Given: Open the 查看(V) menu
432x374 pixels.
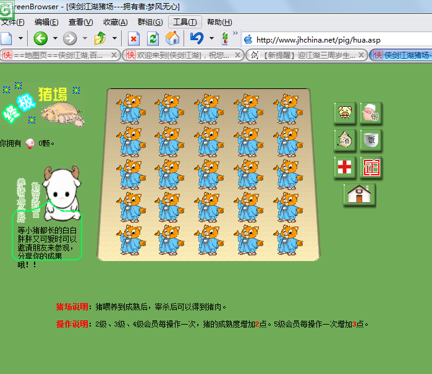Looking at the screenshot, I should pos(80,22).
